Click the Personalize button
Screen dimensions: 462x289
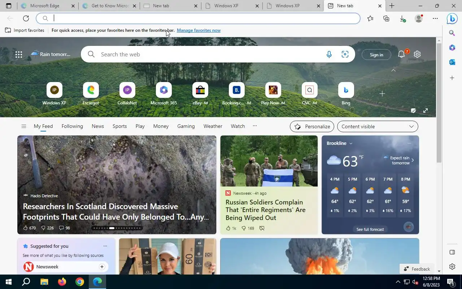pyautogui.click(x=312, y=126)
